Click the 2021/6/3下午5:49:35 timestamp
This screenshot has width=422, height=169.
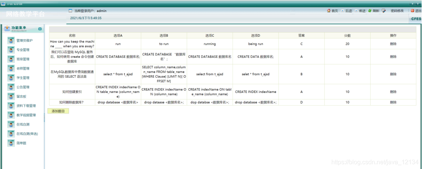coord(86,18)
